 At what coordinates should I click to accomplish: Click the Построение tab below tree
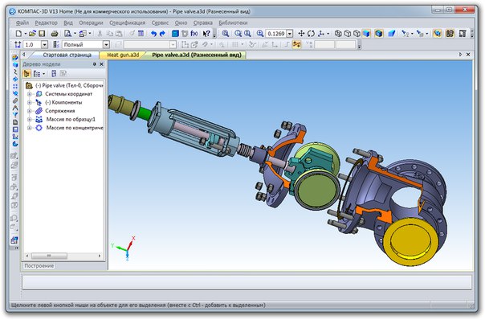(39, 266)
